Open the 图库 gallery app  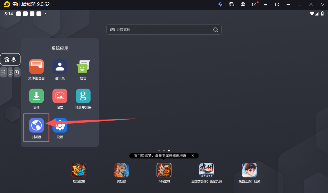60,96
